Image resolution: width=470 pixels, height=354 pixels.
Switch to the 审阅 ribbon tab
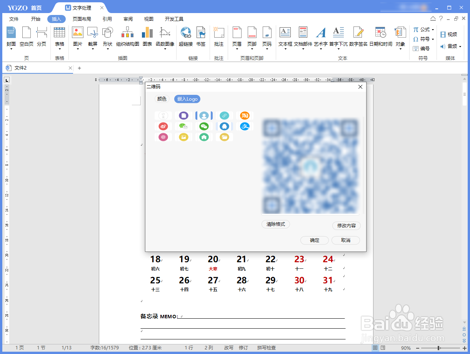click(128, 19)
